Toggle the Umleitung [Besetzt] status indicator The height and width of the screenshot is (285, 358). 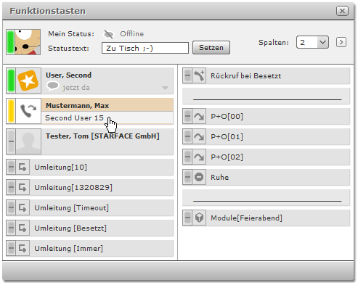[11, 228]
